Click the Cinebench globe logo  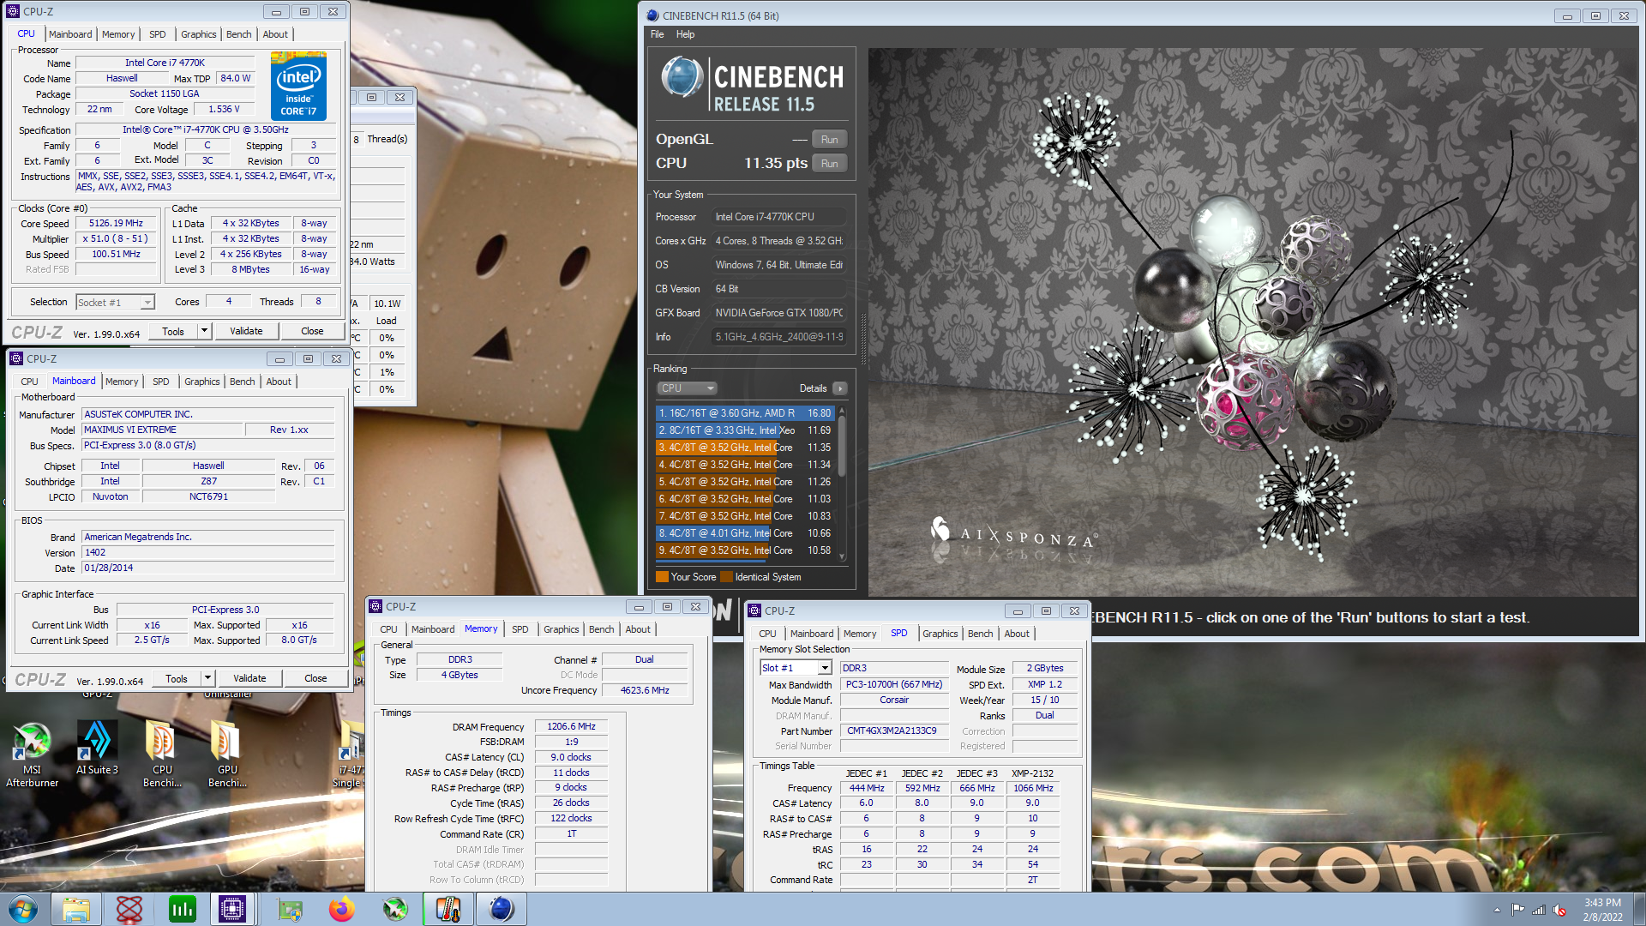[x=682, y=77]
